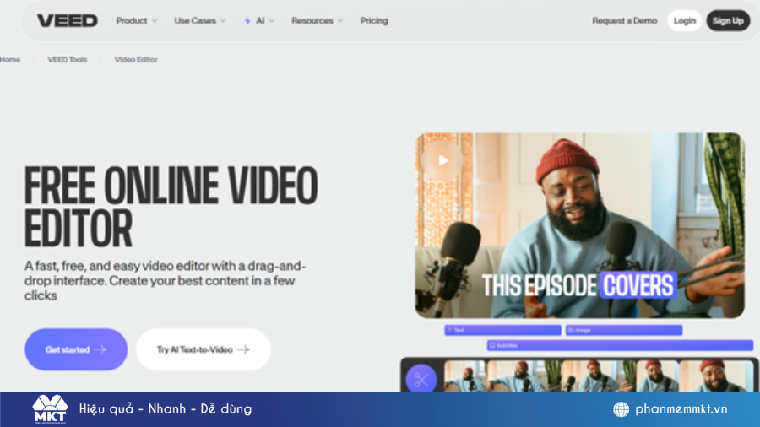760x427 pixels.
Task: Click the lightning bolt icon beside AI
Action: 247,21
